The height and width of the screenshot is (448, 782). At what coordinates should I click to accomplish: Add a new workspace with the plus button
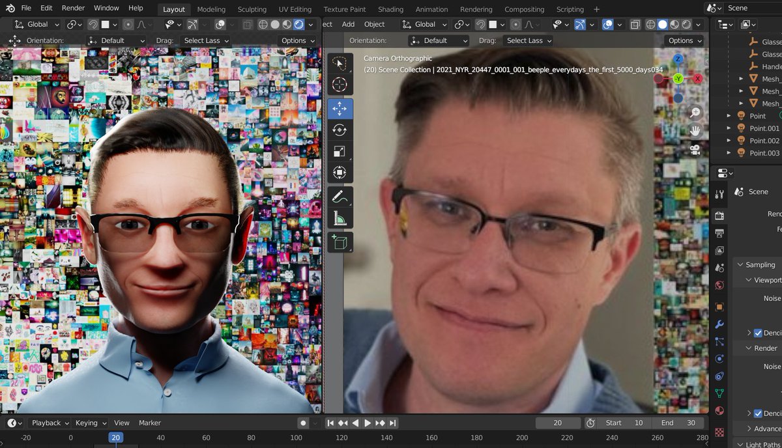point(596,9)
